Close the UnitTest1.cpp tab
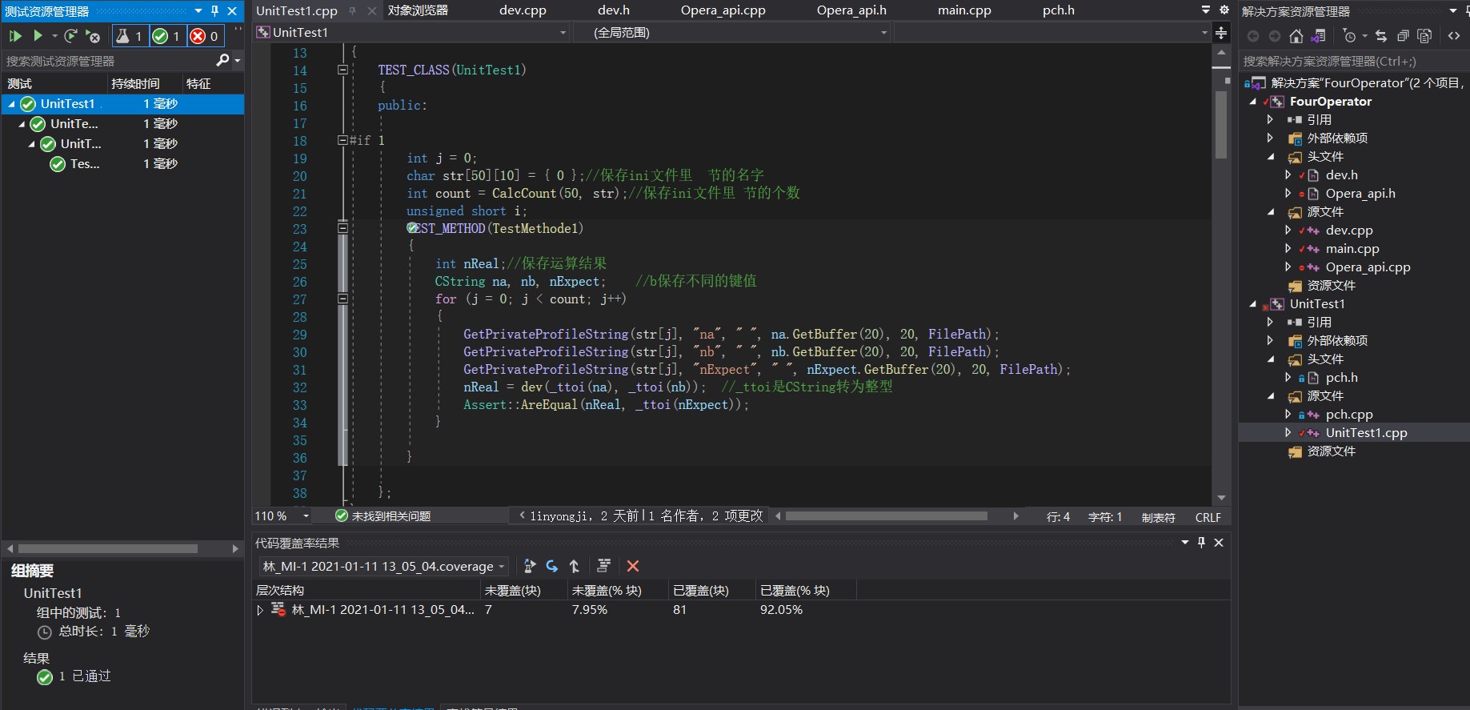Viewport: 1470px width, 710px height. 372,11
